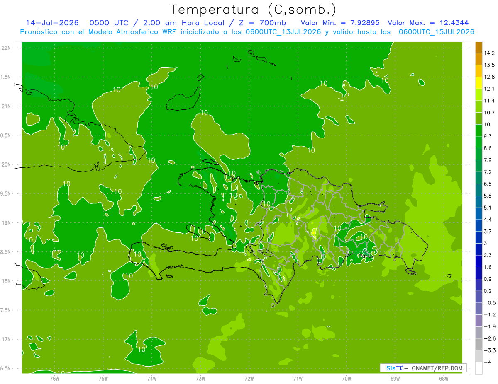Click the "-4" colorbar label
Screen dimensions: 498x384
[x=488, y=362]
